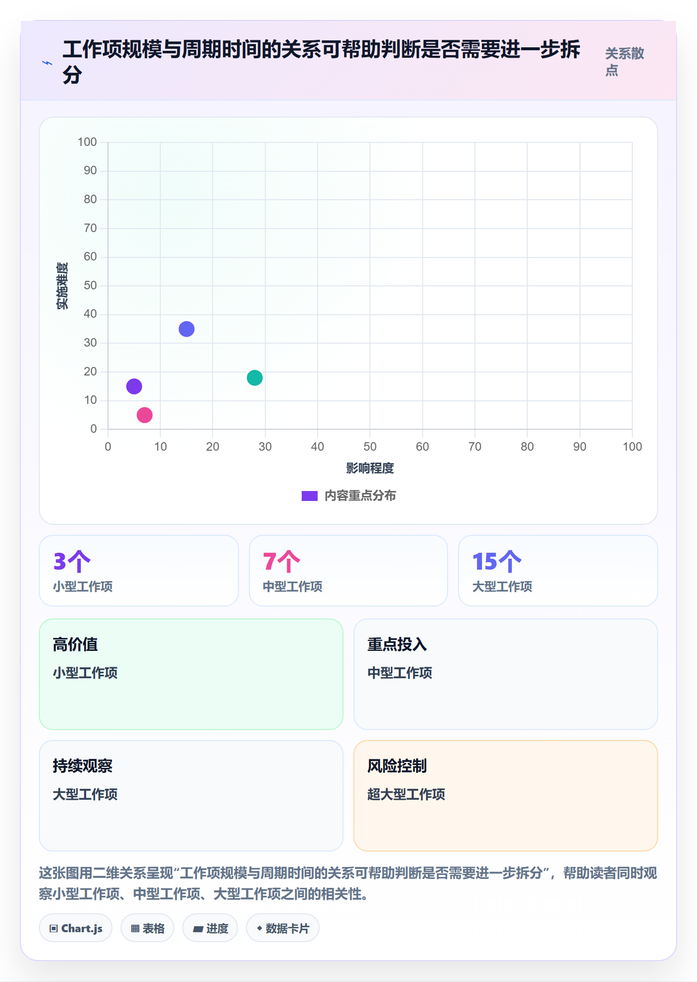Click the x-axis tick label 70
The image size is (697, 982).
coord(475,447)
